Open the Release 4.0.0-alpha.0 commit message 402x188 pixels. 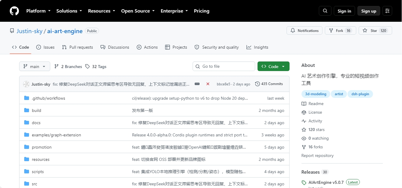pos(190,135)
